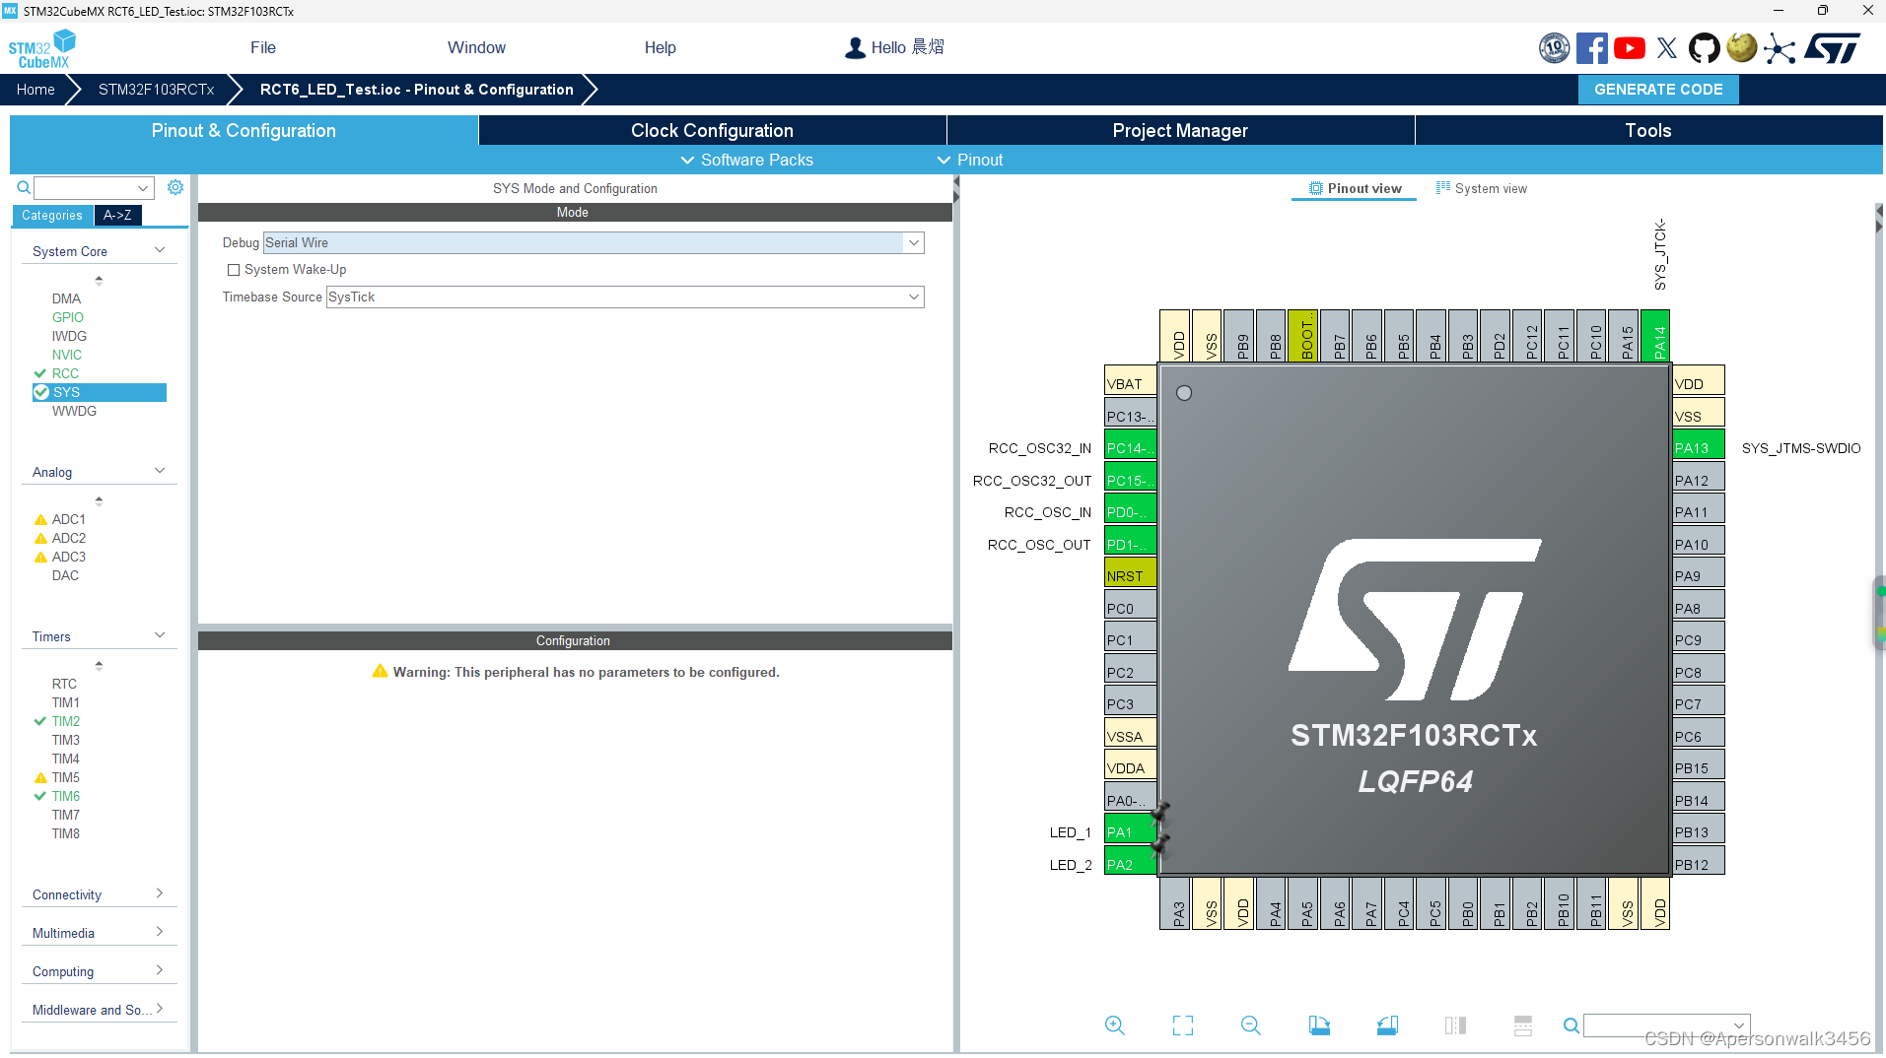Click the best-fit view icon
Image resolution: width=1886 pixels, height=1058 pixels.
[1183, 1025]
